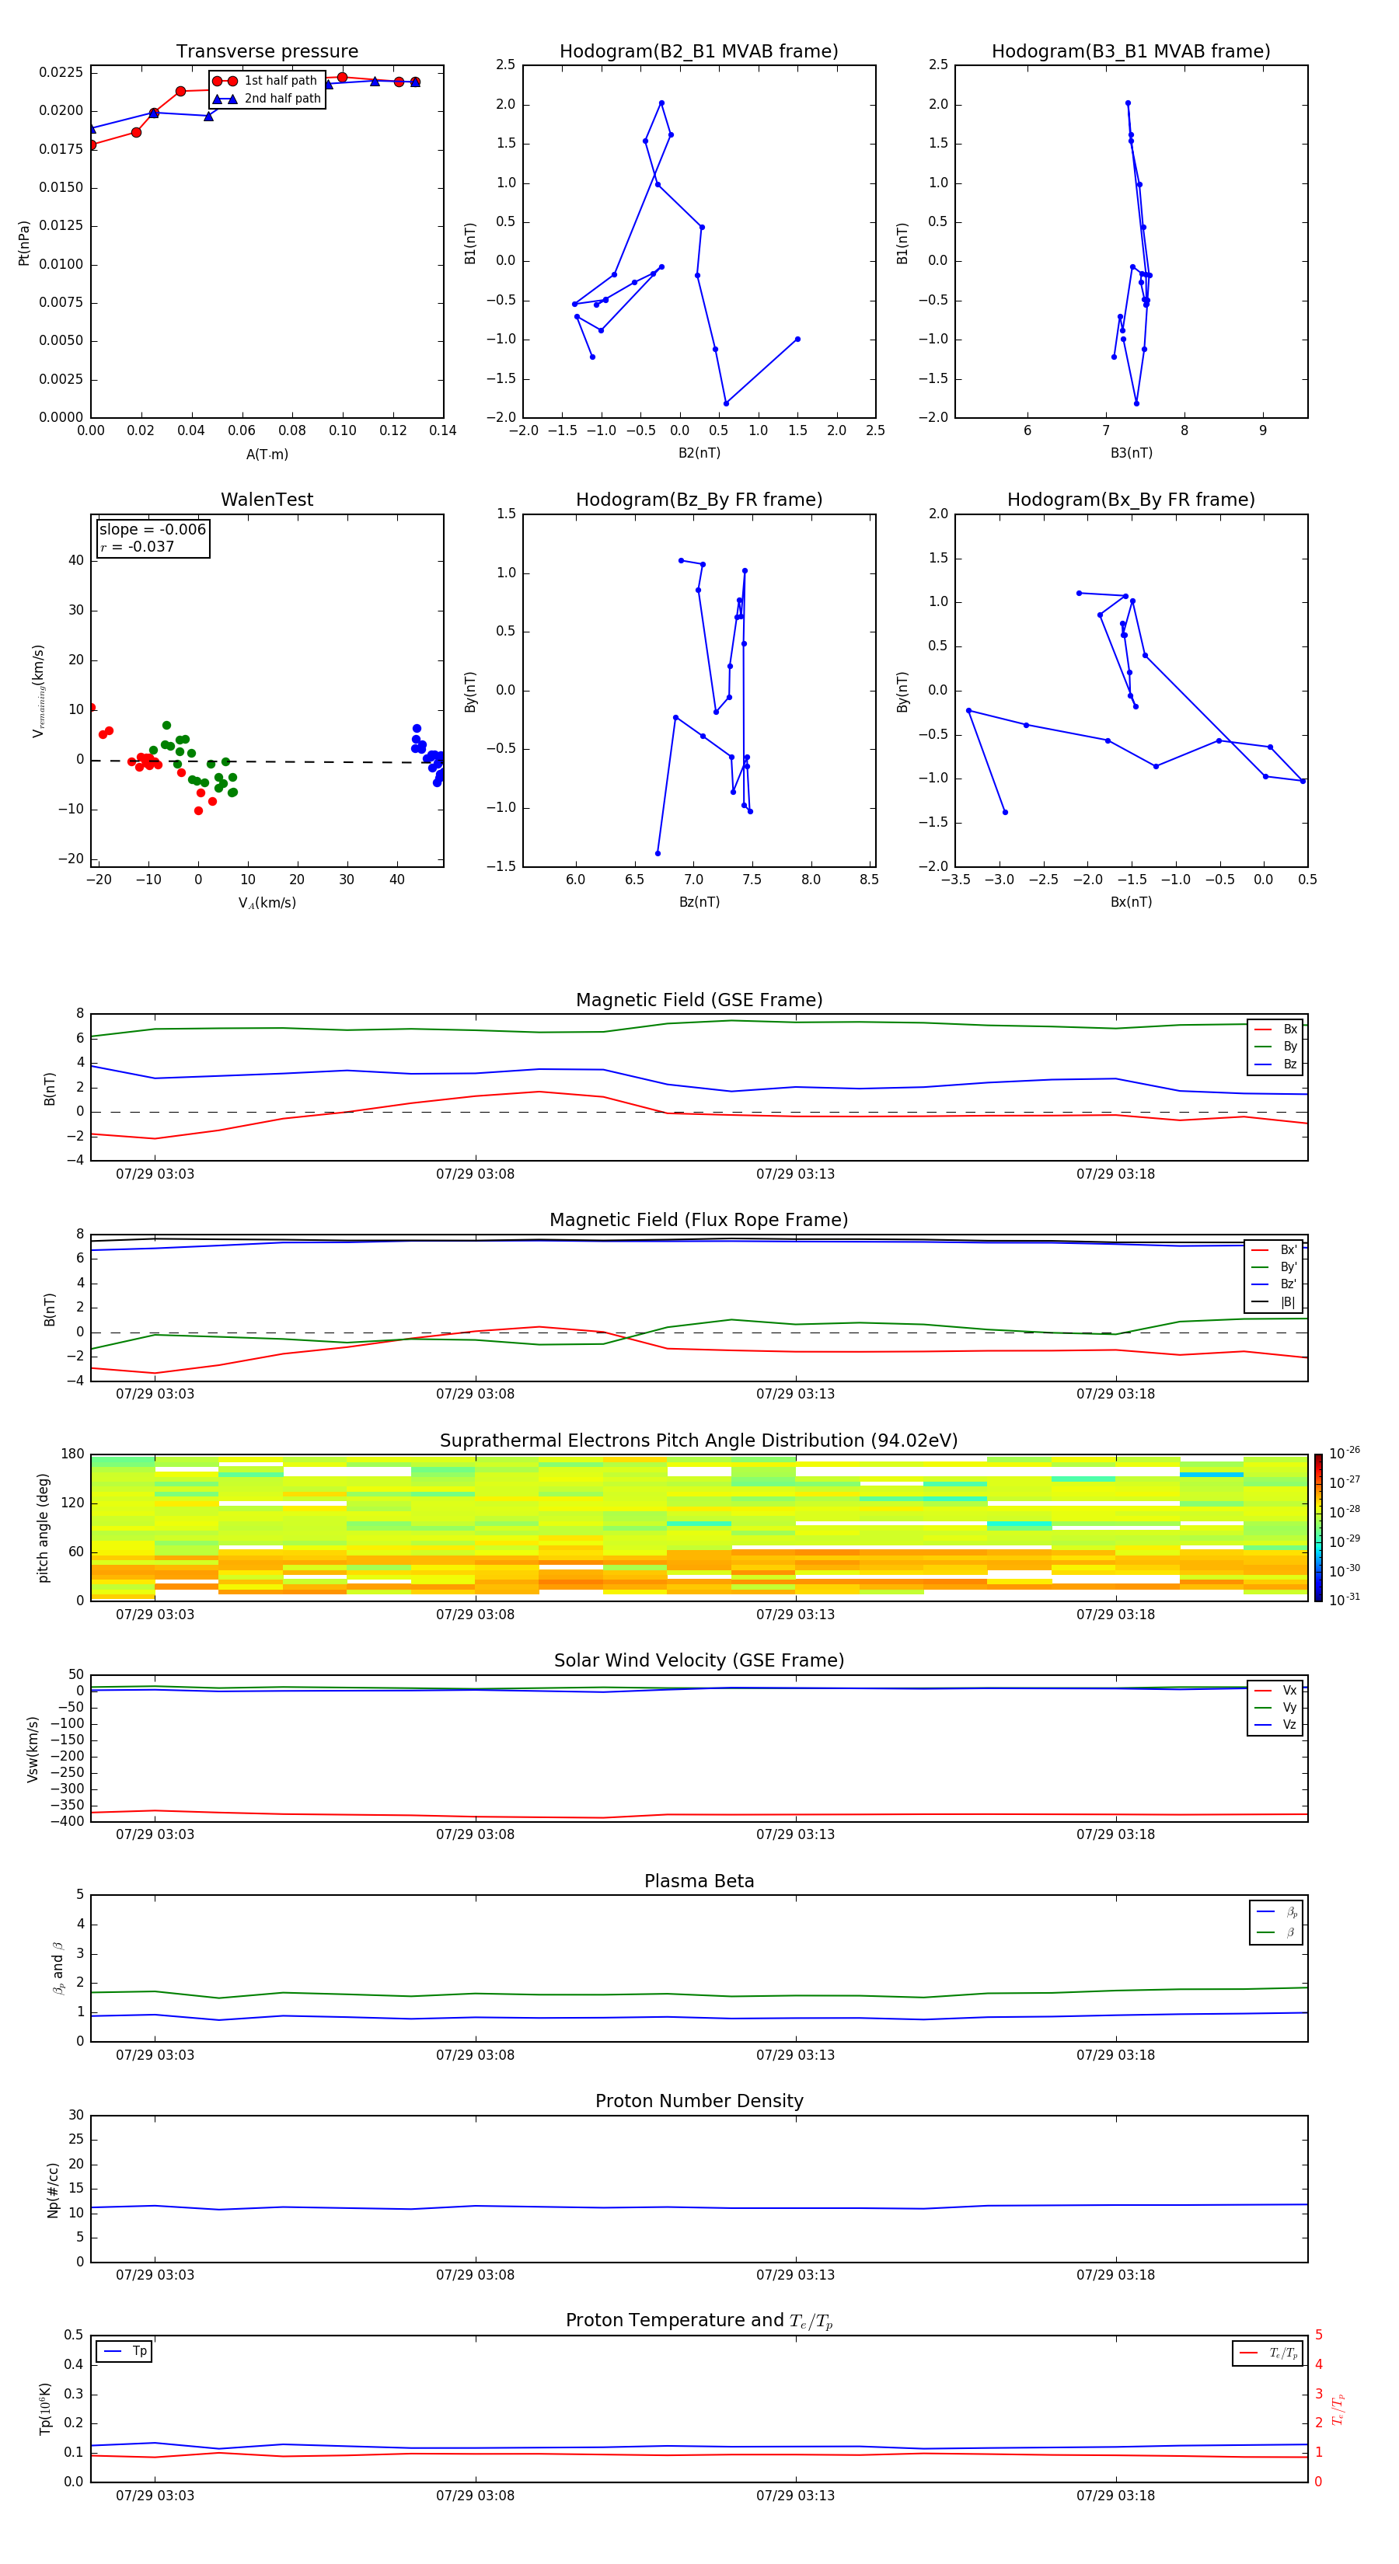Viewport: 1399px width, 2564px height.
Task: Click '07/29 03:03' tick under temperature plot
Action: tap(155, 2496)
